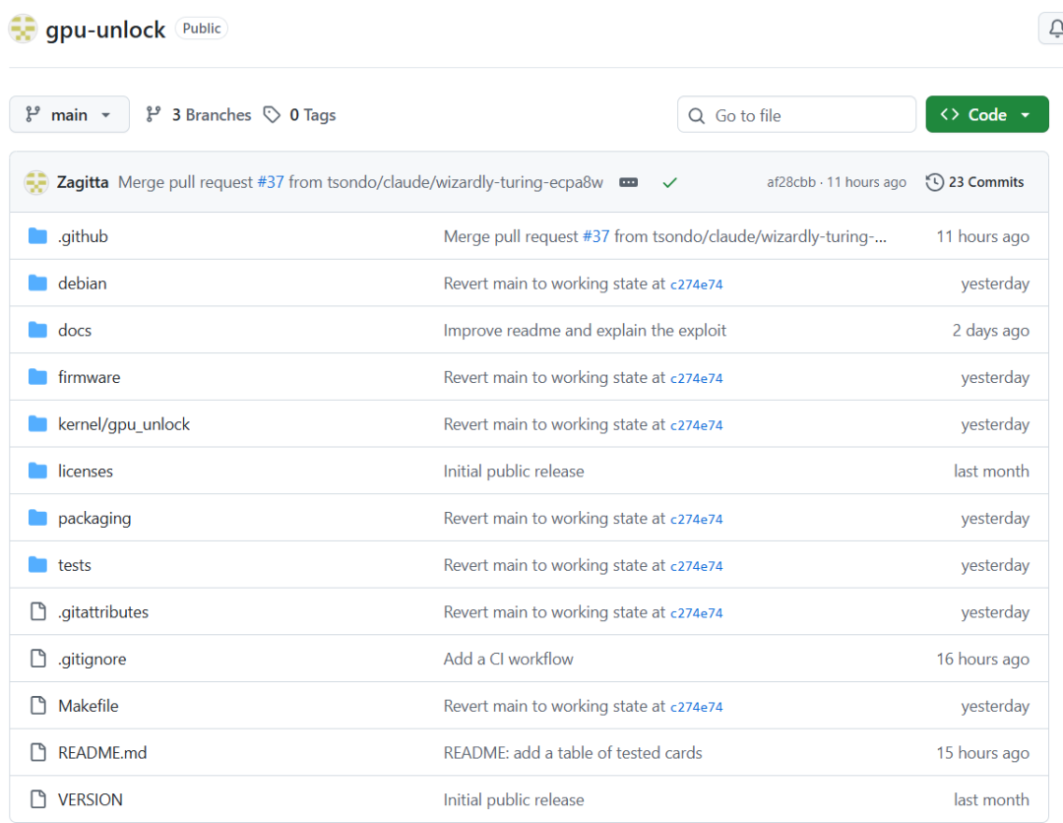
Task: Open the Zagitta author link
Action: (x=83, y=182)
